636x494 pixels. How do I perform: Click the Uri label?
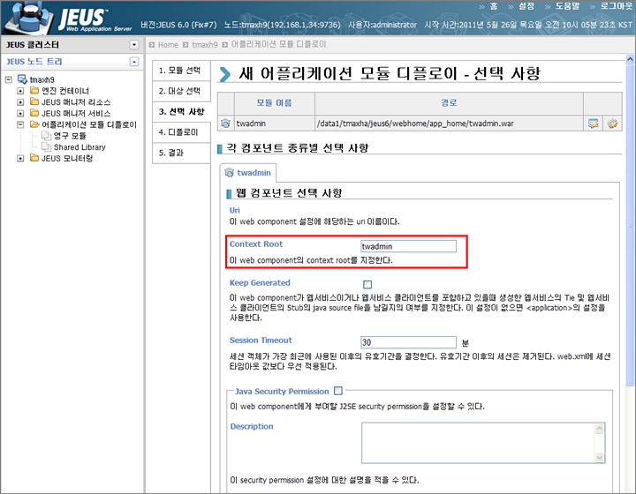(x=234, y=210)
